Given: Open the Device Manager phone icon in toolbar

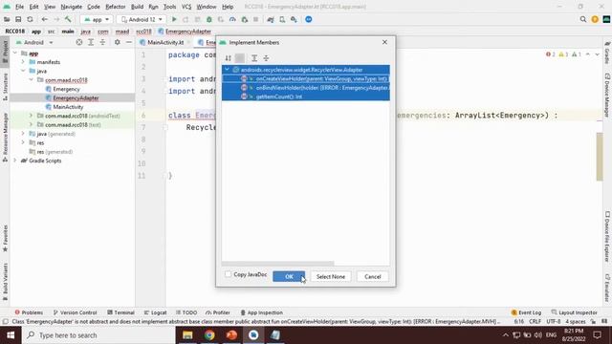Looking at the screenshot, I should (282, 19).
